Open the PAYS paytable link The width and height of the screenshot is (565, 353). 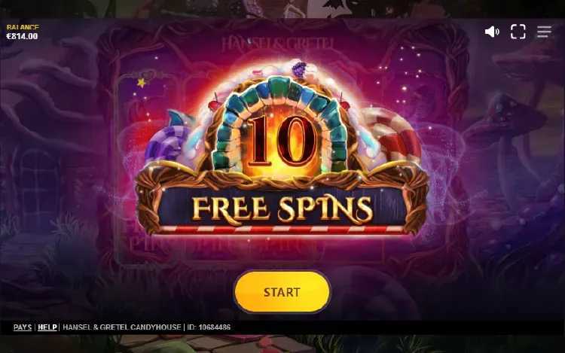(23, 327)
